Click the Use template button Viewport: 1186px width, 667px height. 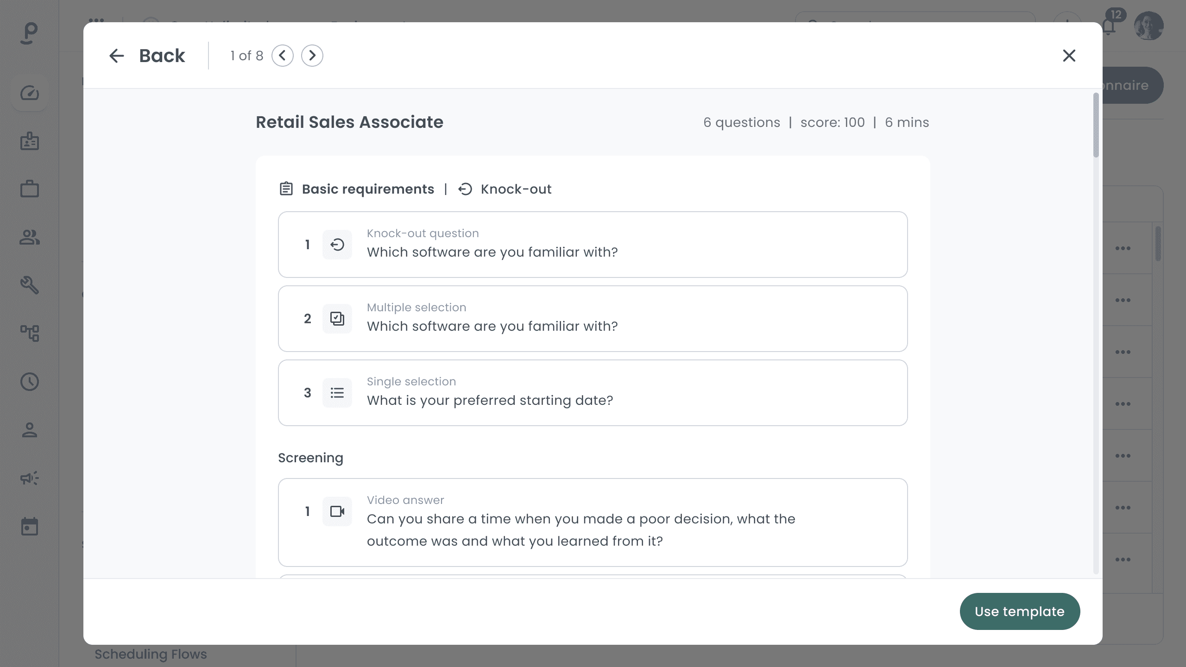pyautogui.click(x=1019, y=611)
